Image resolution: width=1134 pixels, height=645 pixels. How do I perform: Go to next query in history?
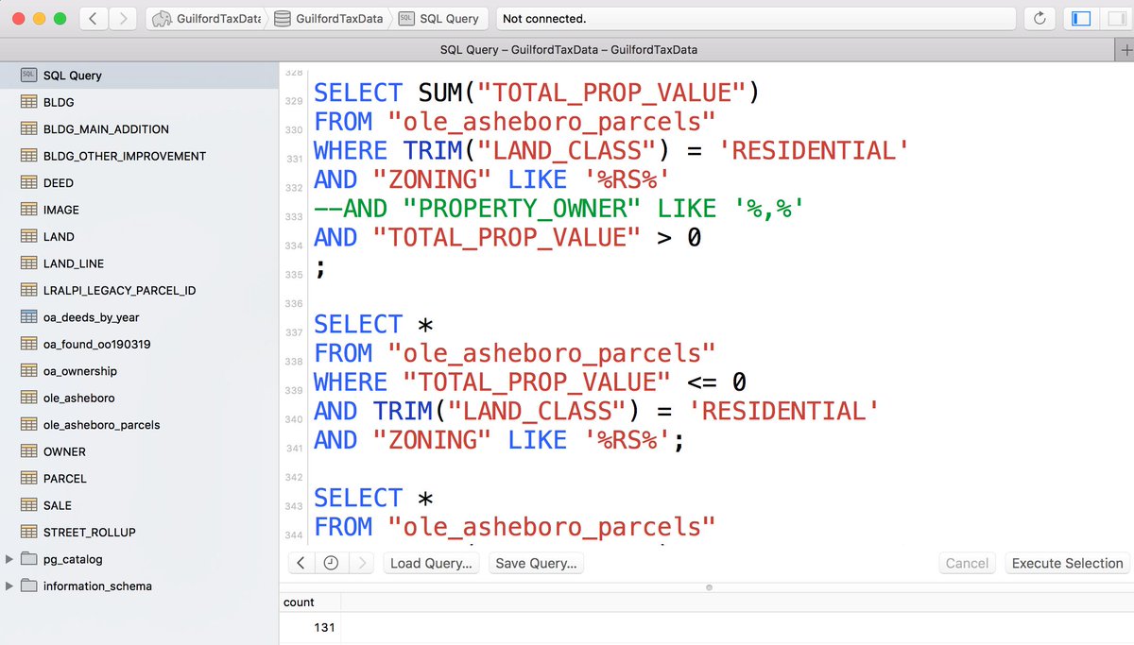pyautogui.click(x=361, y=563)
